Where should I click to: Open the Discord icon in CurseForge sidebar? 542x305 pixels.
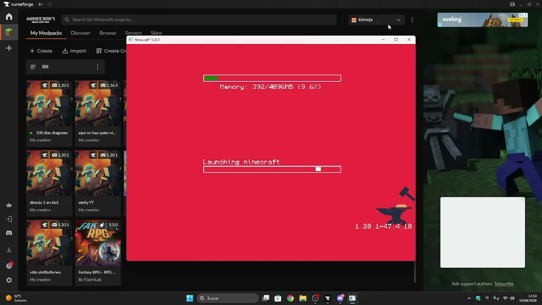pos(9,233)
